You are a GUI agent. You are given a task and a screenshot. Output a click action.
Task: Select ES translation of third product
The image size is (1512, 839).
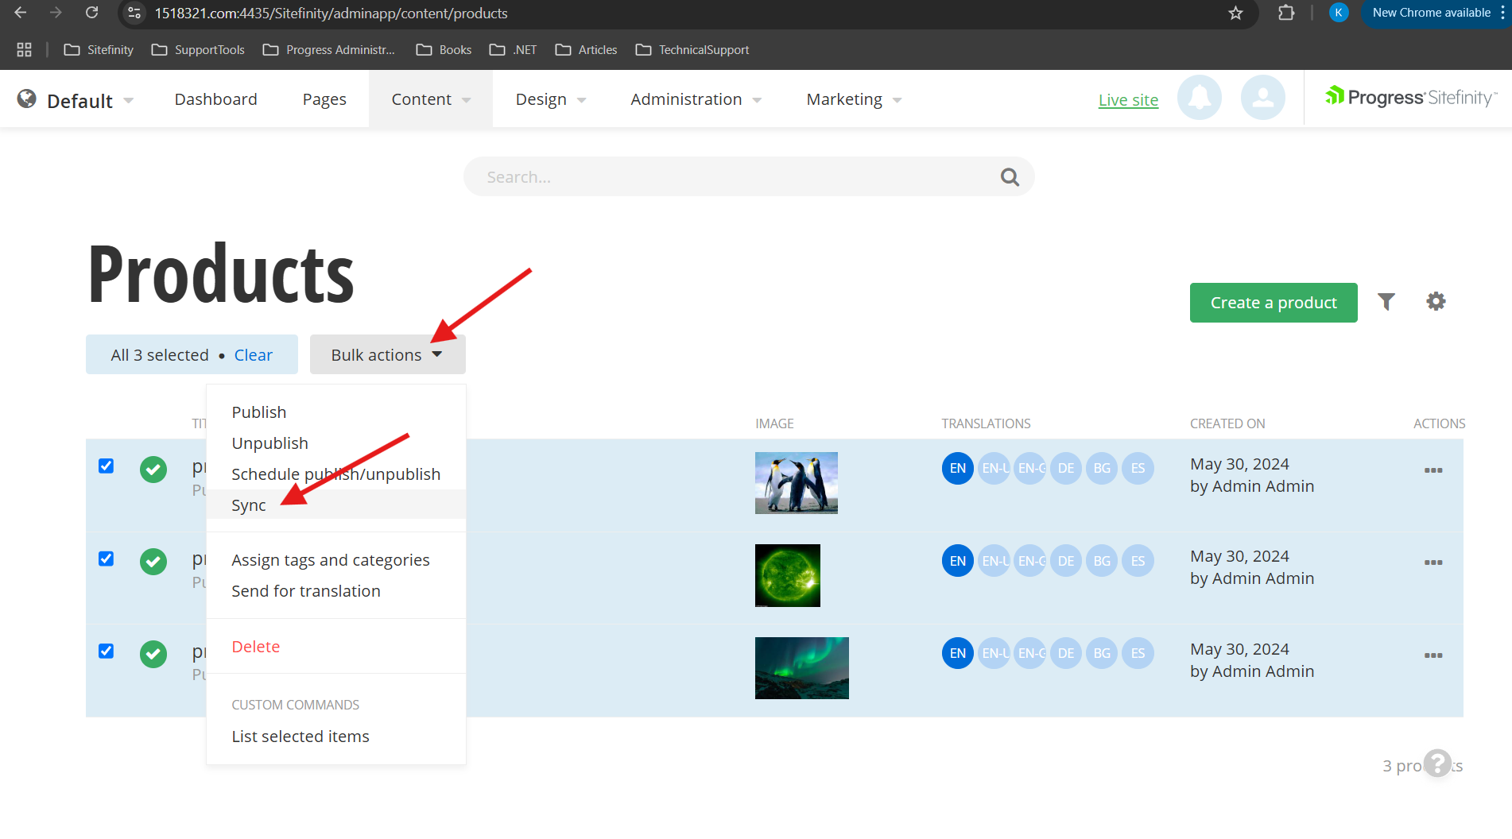1138,653
